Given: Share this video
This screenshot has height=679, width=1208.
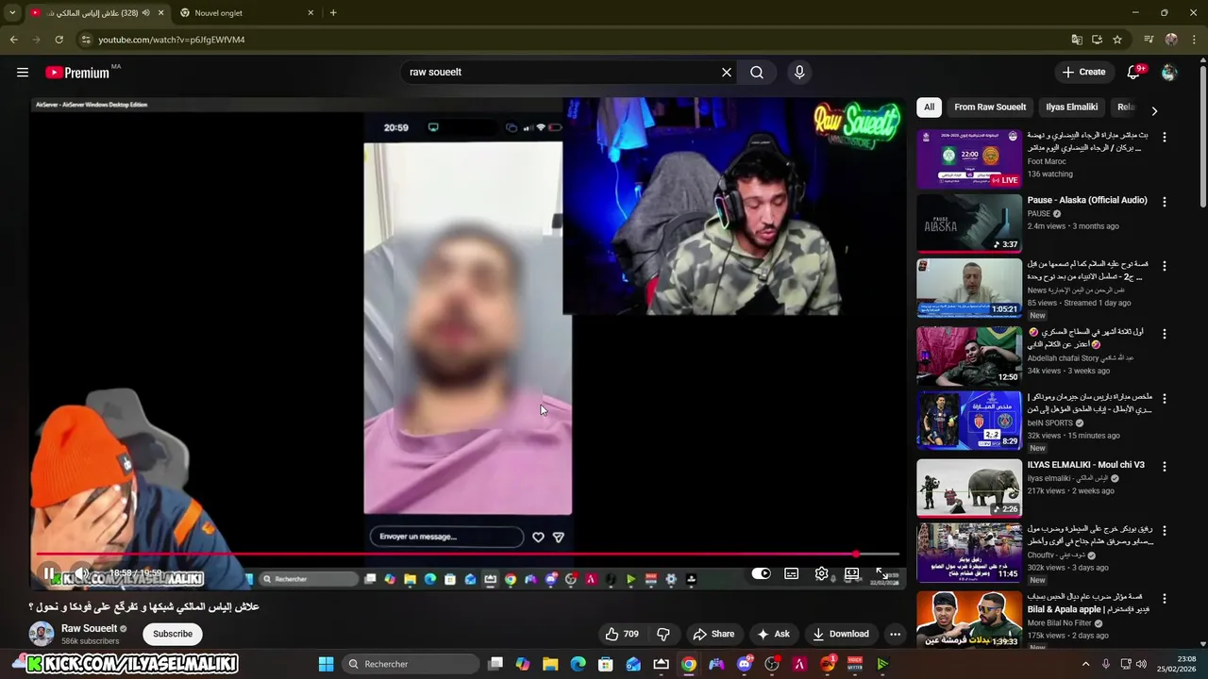Looking at the screenshot, I should tap(713, 634).
